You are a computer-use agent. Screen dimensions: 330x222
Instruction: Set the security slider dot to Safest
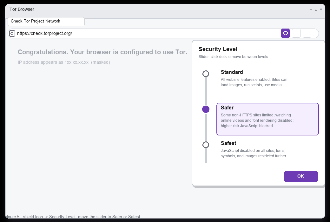(206, 145)
